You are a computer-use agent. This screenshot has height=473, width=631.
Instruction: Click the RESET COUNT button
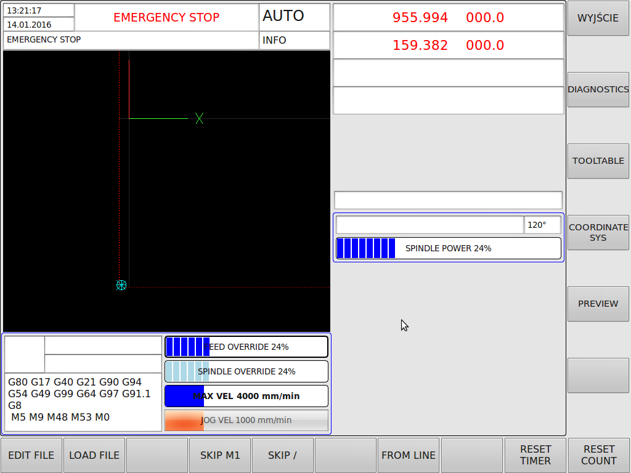tap(599, 455)
